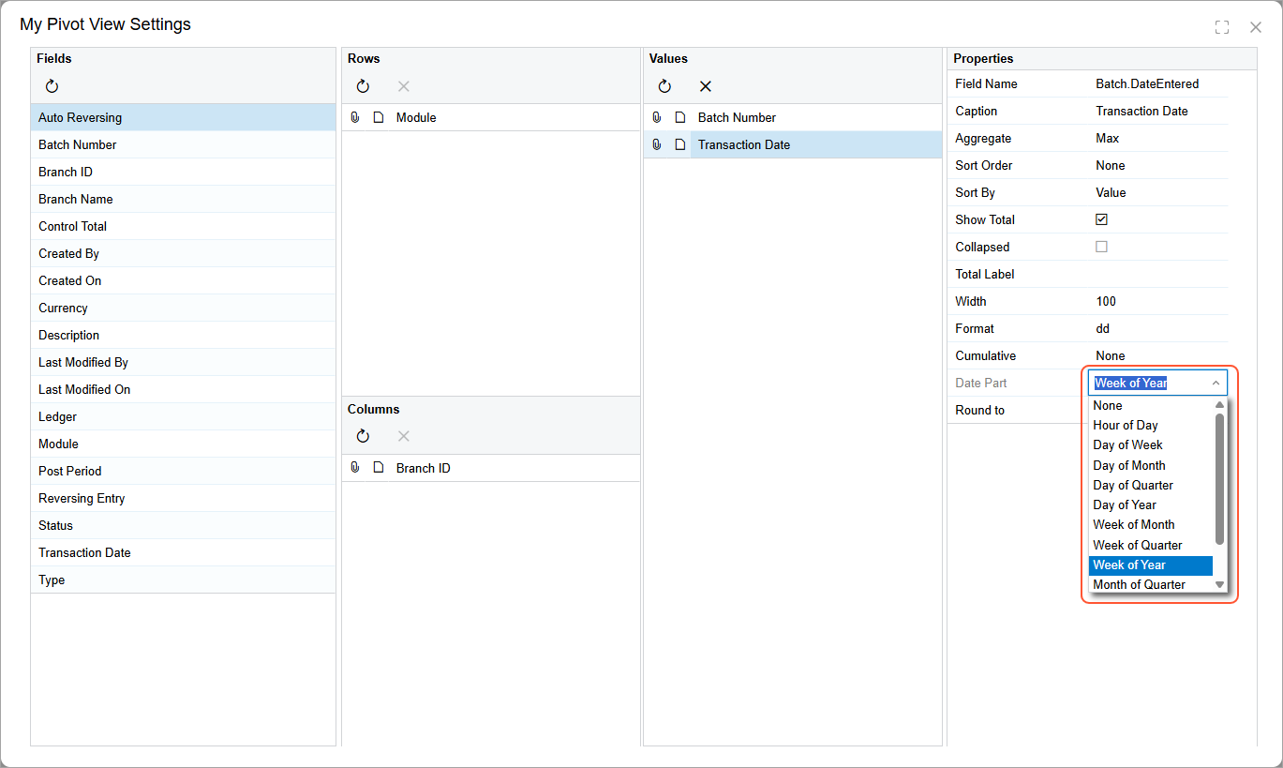Image resolution: width=1283 pixels, height=768 pixels.
Task: Click note icon on Batch Number value row
Action: coord(680,117)
